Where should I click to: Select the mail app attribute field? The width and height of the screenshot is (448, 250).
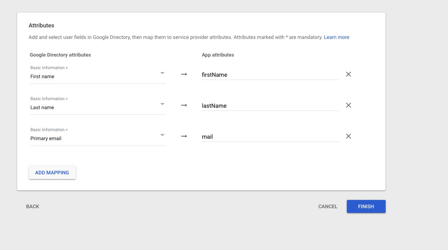click(270, 137)
